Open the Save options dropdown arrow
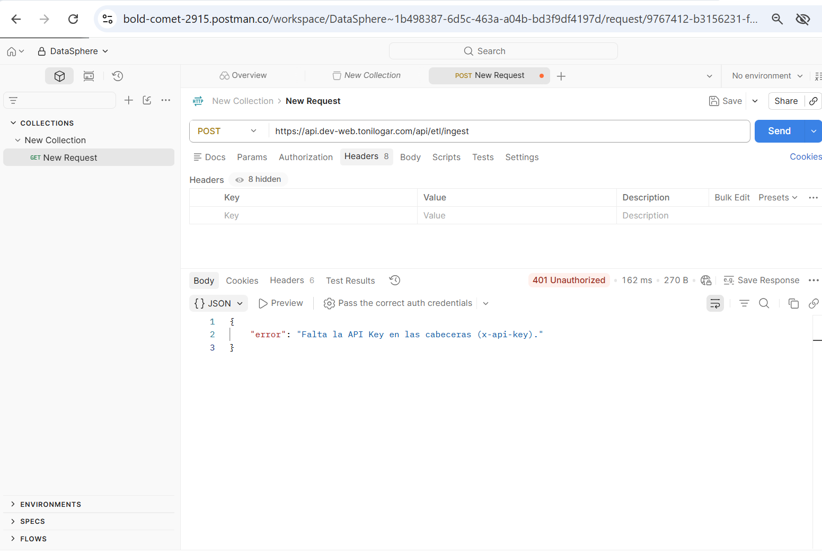Viewport: 822px width, 553px height. [755, 101]
